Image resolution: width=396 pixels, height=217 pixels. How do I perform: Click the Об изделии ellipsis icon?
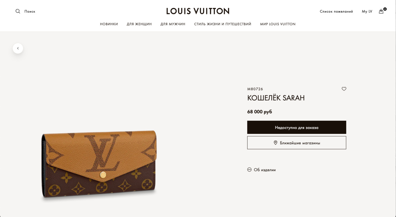coord(249,169)
